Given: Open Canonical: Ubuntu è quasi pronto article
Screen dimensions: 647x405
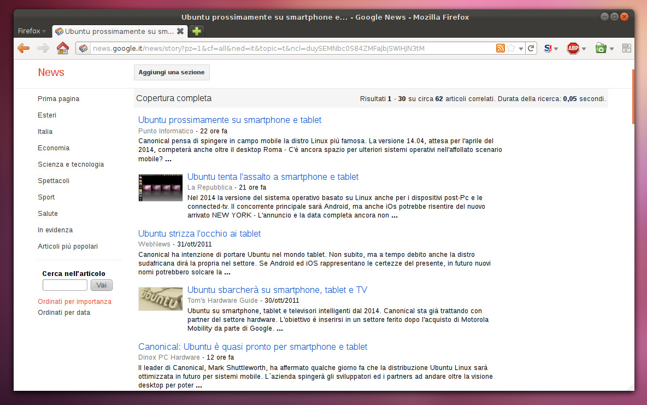Looking at the screenshot, I should click(252, 347).
